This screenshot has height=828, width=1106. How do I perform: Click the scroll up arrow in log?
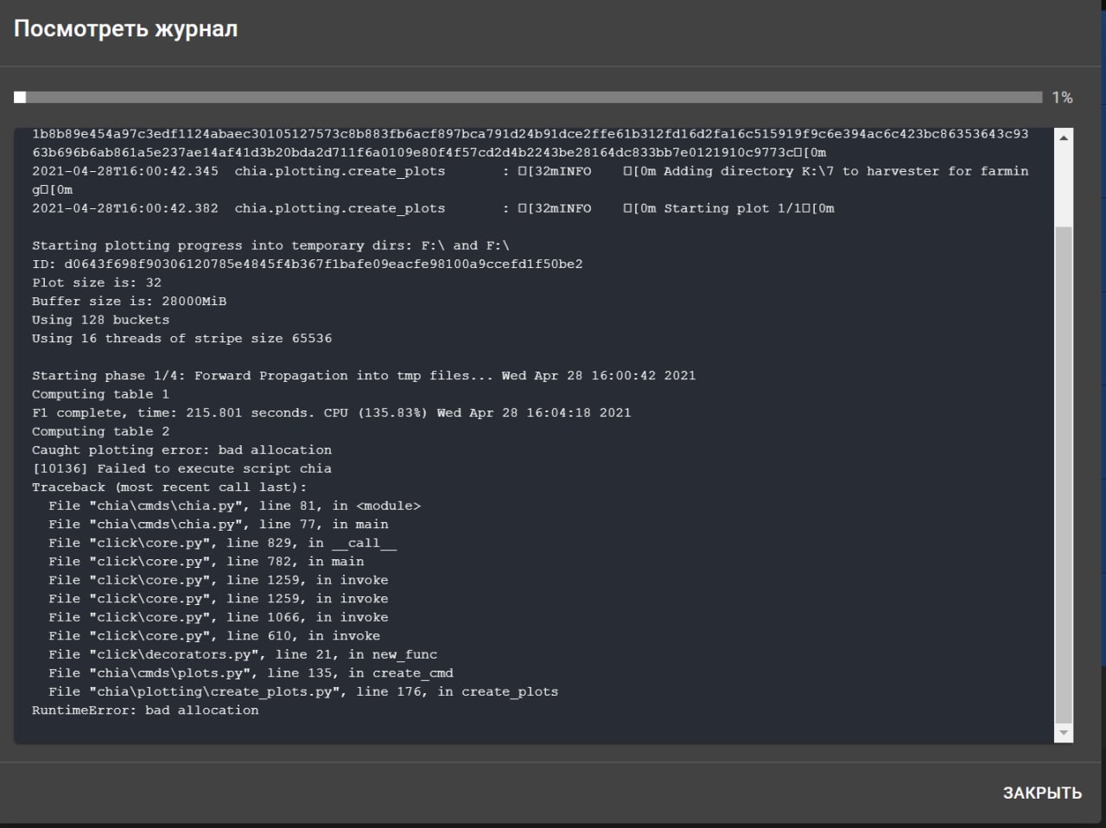(x=1064, y=137)
